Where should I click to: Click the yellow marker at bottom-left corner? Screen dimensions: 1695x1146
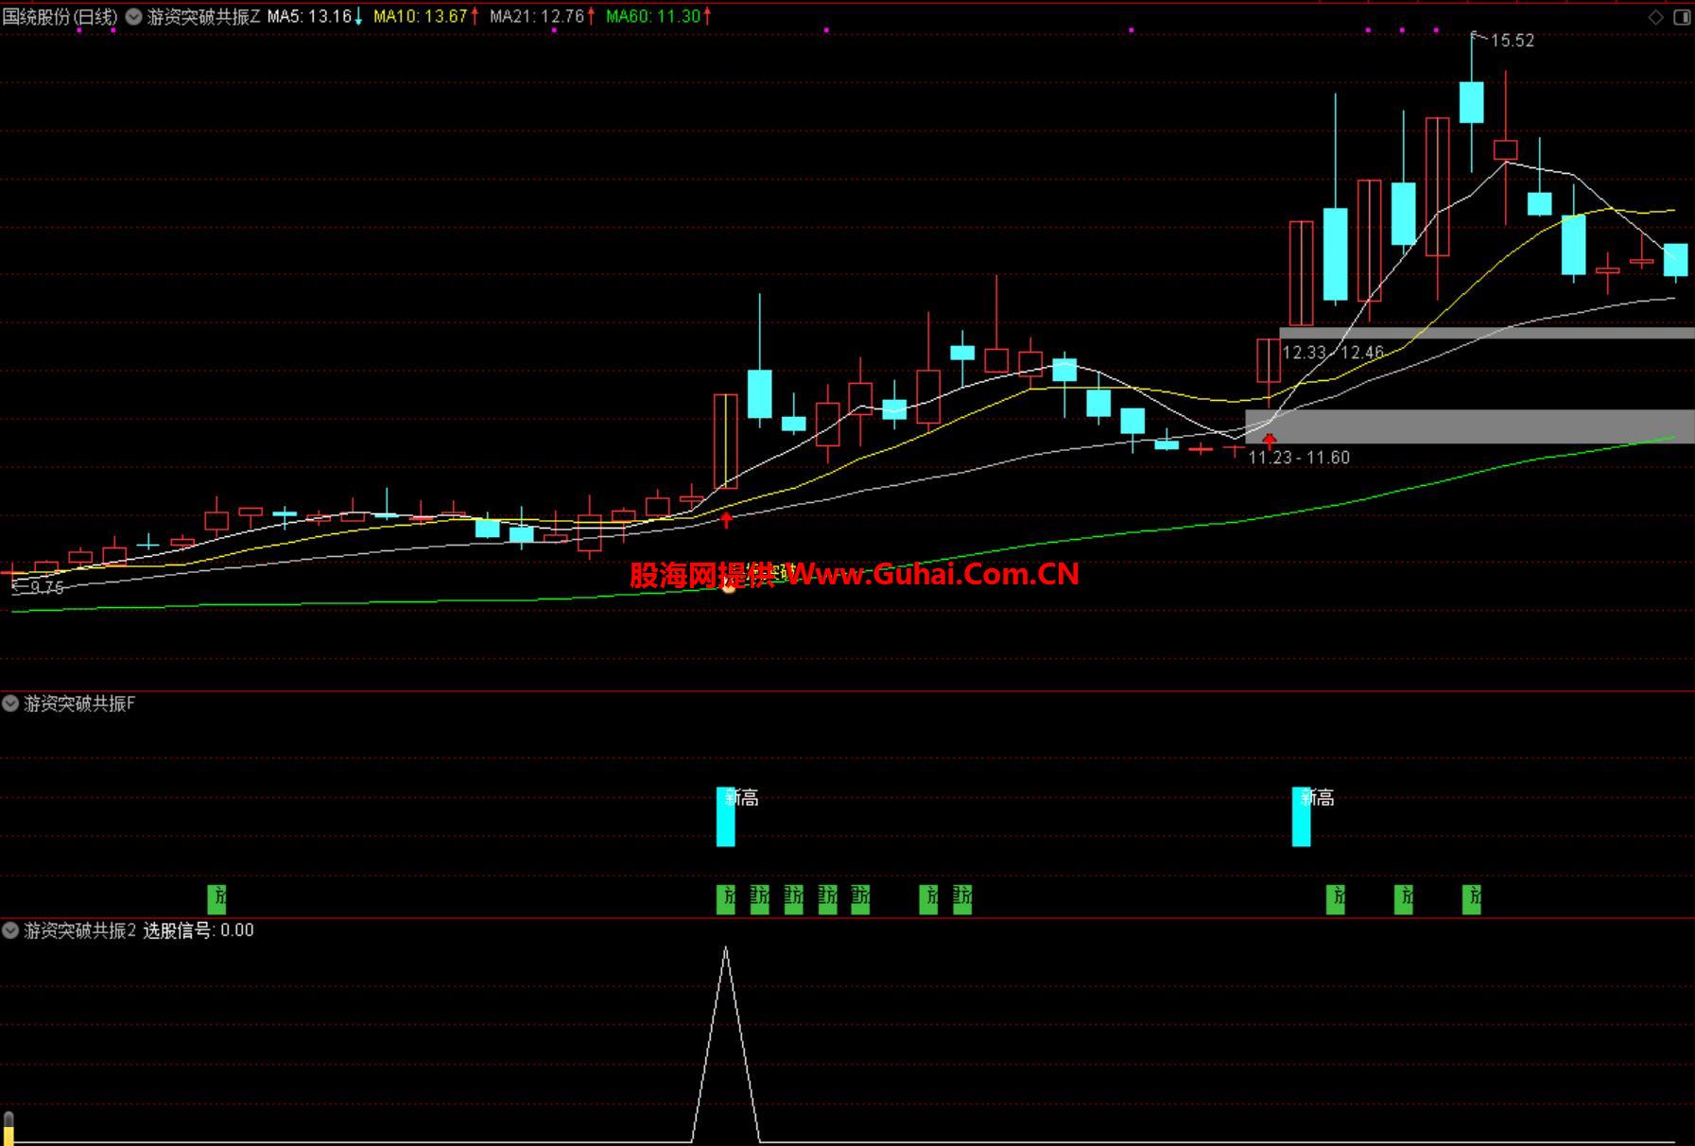click(x=9, y=1128)
